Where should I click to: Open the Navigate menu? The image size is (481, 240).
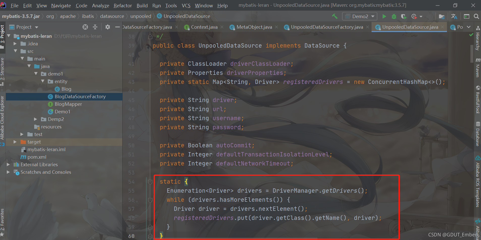61,6
